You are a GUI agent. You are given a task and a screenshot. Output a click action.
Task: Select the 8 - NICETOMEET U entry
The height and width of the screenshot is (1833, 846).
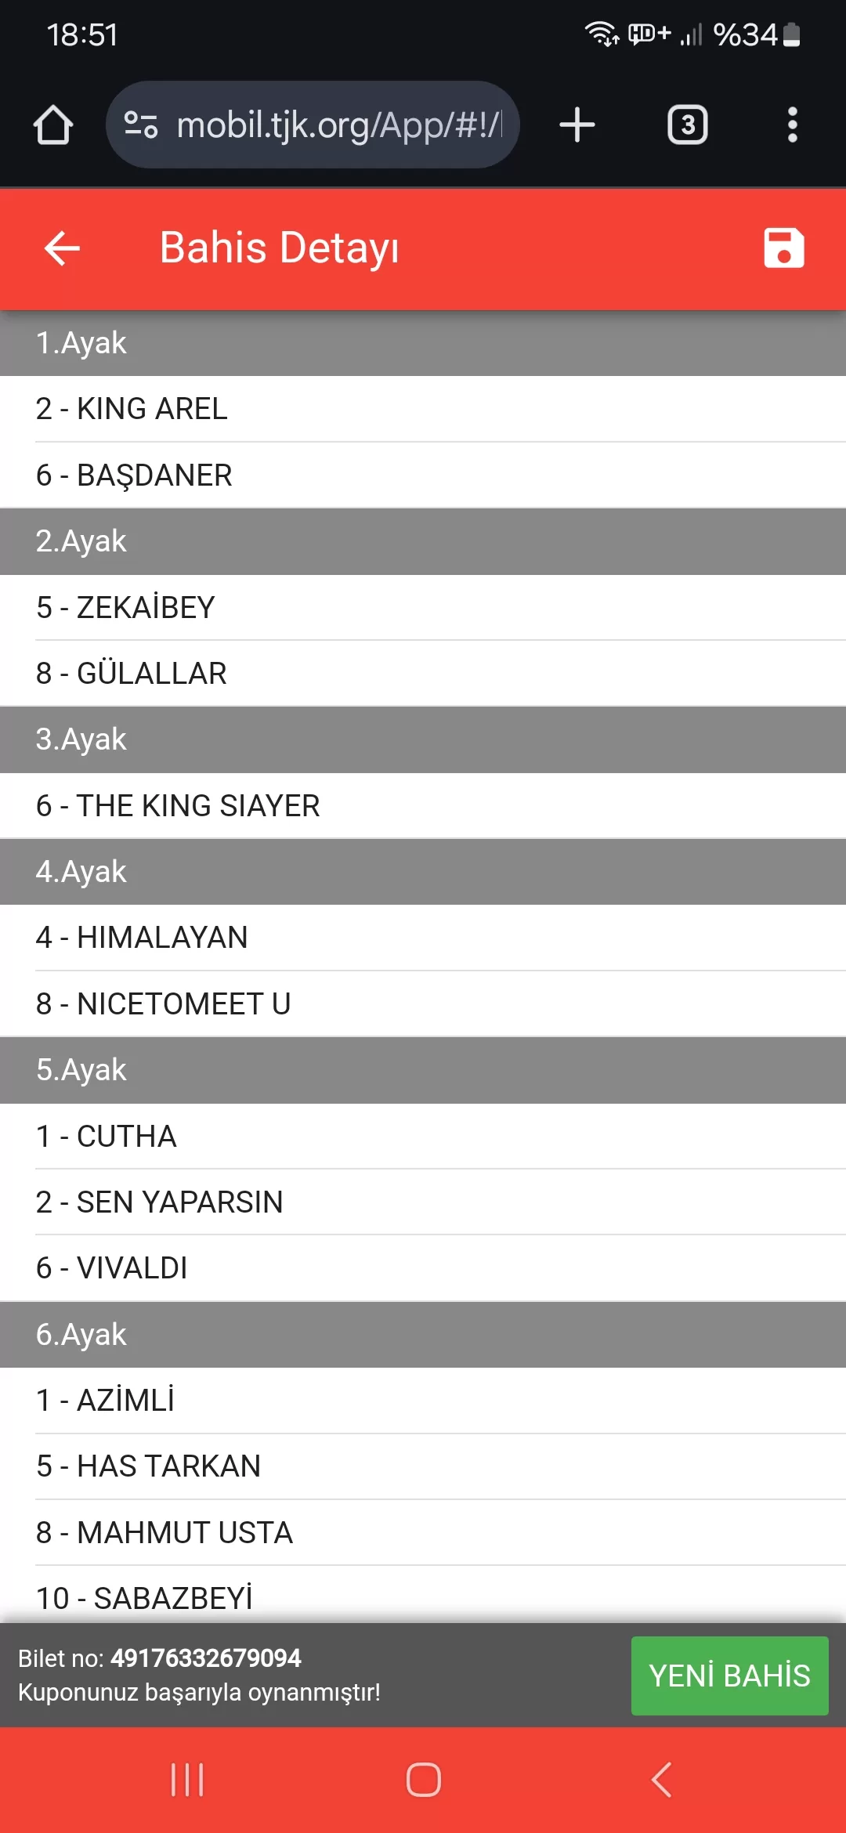pyautogui.click(x=423, y=1004)
